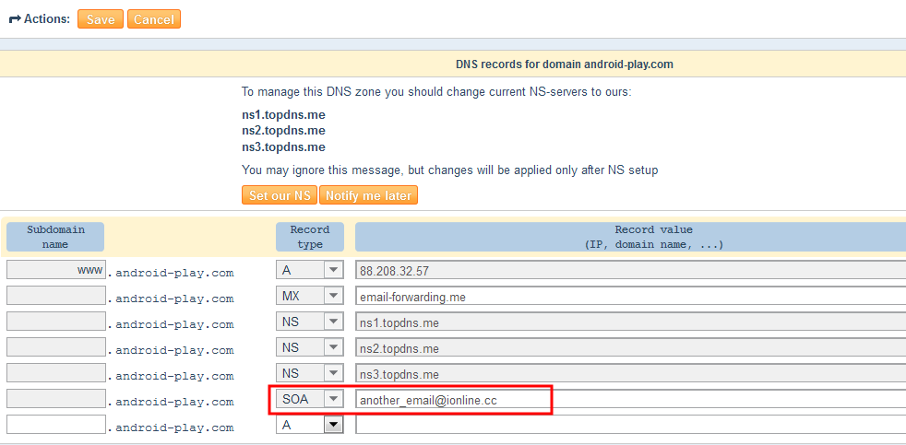This screenshot has width=906, height=445.
Task: Click the Actions arrow icon
Action: [14, 19]
